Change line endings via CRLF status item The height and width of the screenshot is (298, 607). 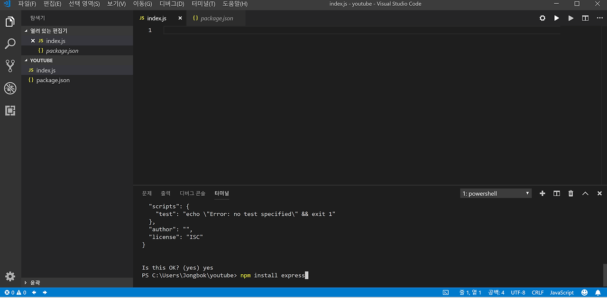[x=538, y=293]
